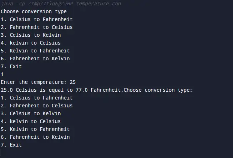Click 'Fahrenheit to Kelvin' in the second menu listing
This screenshot has height=158, width=233.
coord(40,137)
